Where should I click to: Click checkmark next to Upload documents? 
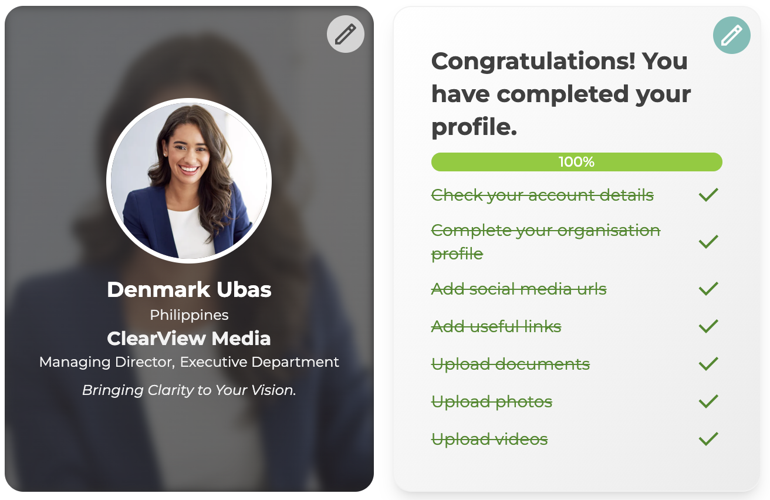point(708,364)
